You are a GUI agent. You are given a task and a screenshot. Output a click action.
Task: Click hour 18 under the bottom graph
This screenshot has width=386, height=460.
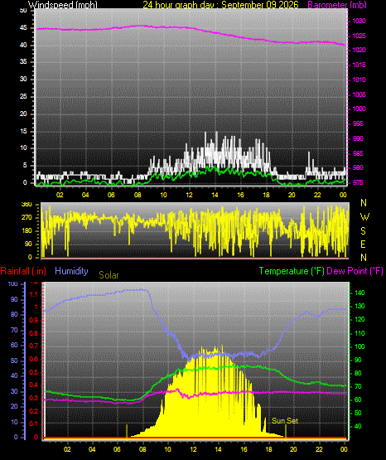click(x=268, y=449)
